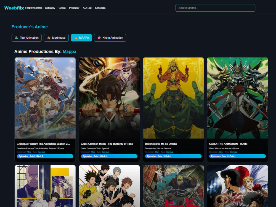Screen dimensions: 276x207
Task: Click the subtitle Granblue Fantasy The Animation Season 2 Extras
Action: pos(41,148)
